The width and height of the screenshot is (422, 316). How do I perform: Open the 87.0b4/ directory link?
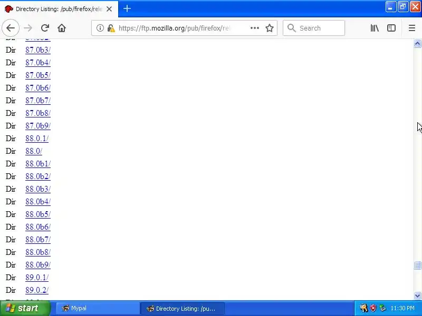pyautogui.click(x=38, y=63)
